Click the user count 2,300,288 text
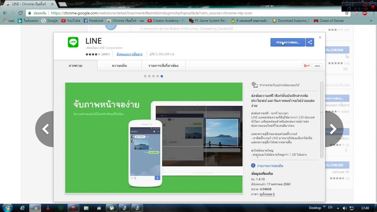The image size is (377, 212). pos(162,54)
